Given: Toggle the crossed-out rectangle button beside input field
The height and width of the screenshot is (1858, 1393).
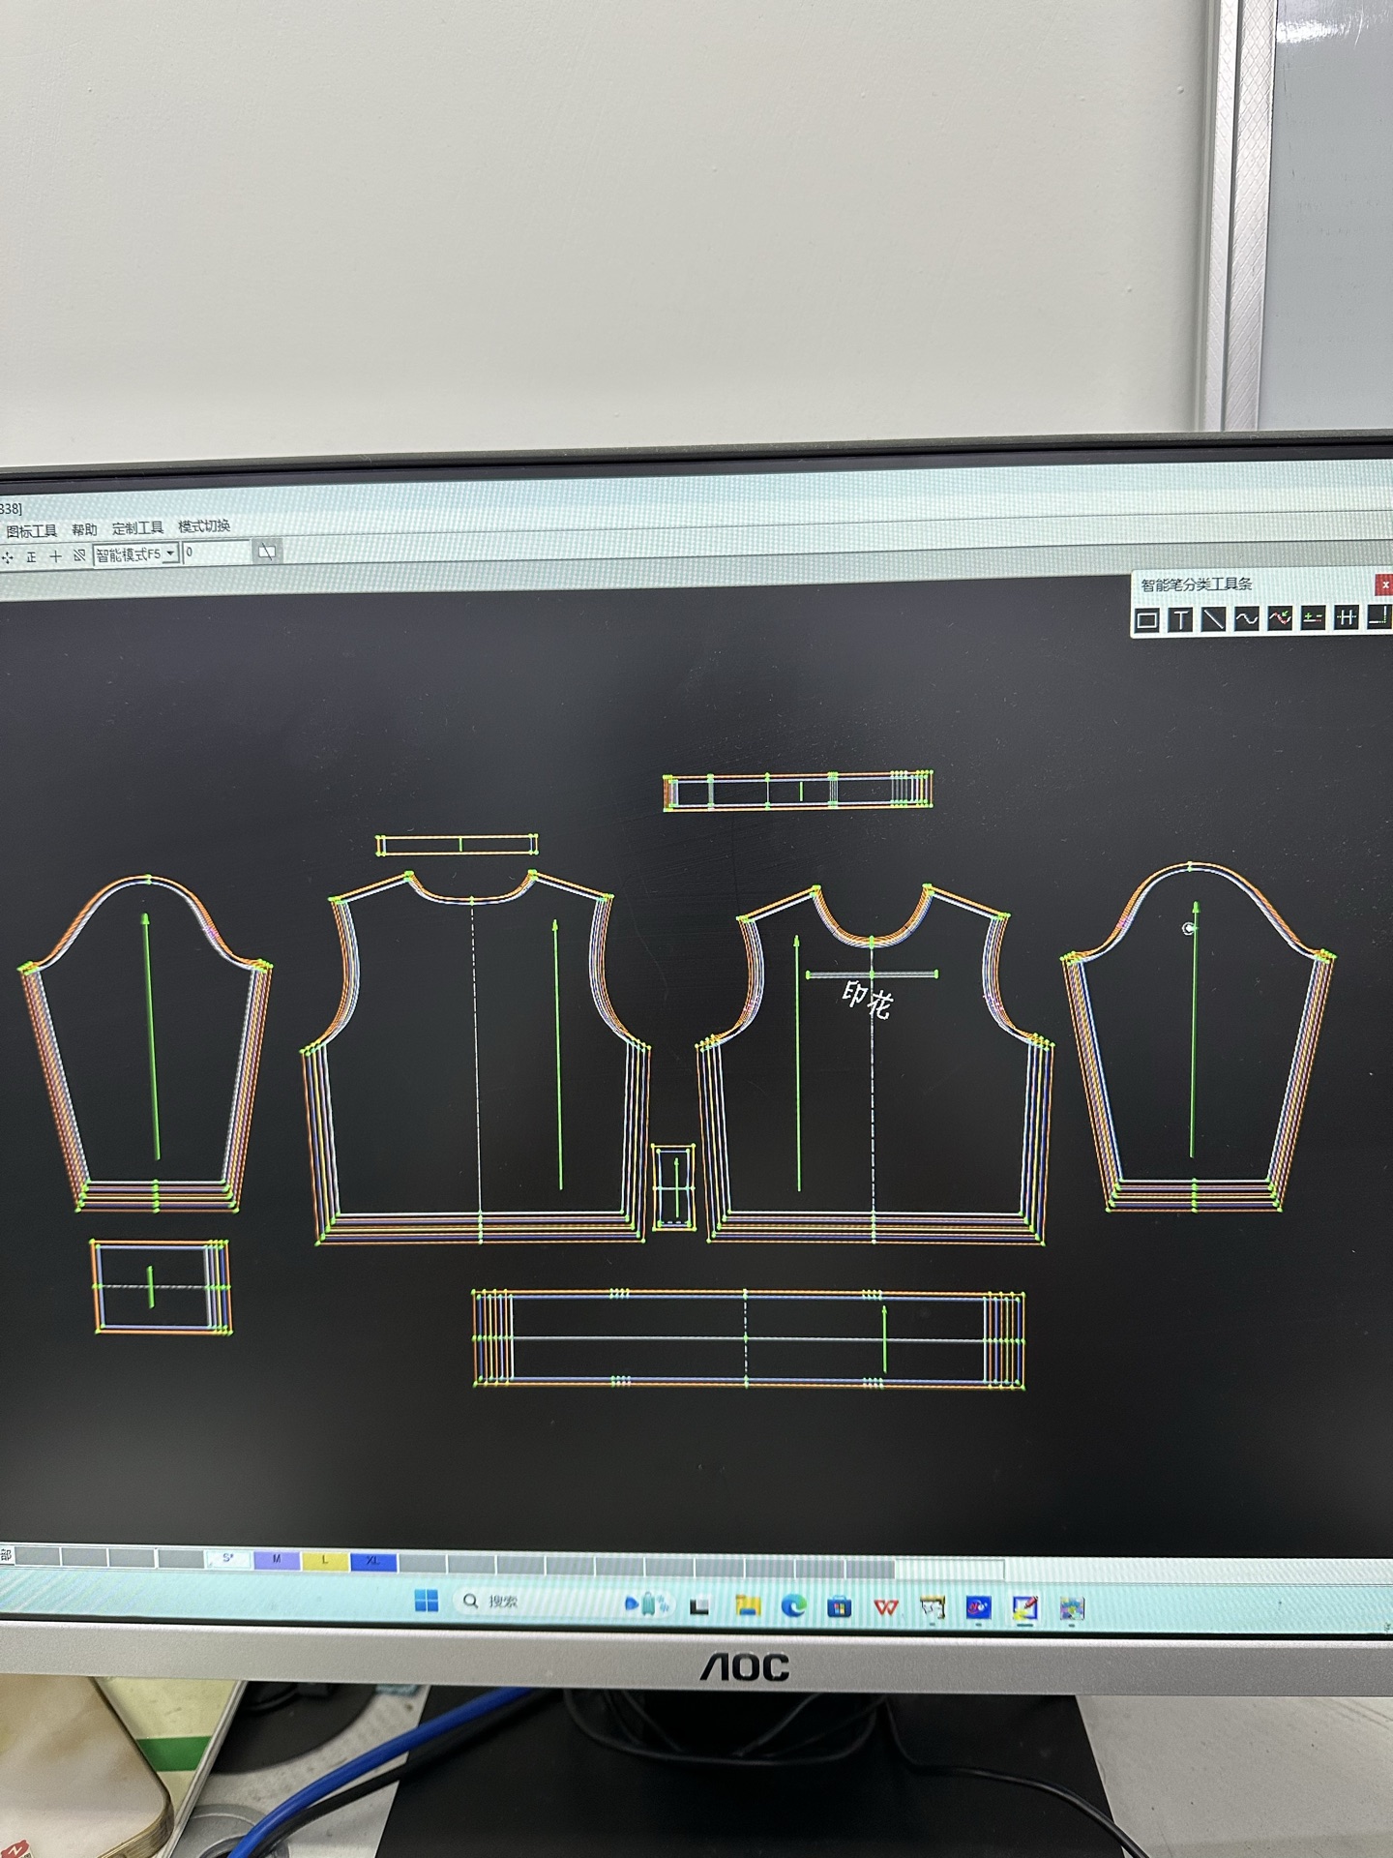Looking at the screenshot, I should pyautogui.click(x=267, y=552).
